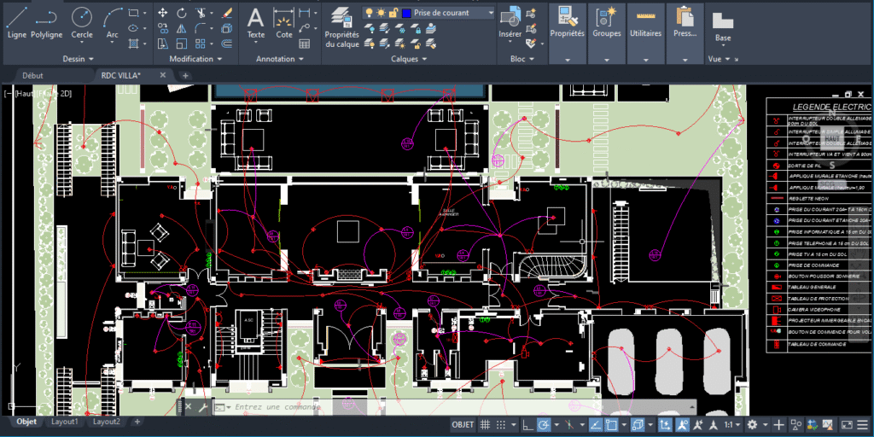874x437 pixels.
Task: Click the Utilitaires button
Action: (x=645, y=33)
